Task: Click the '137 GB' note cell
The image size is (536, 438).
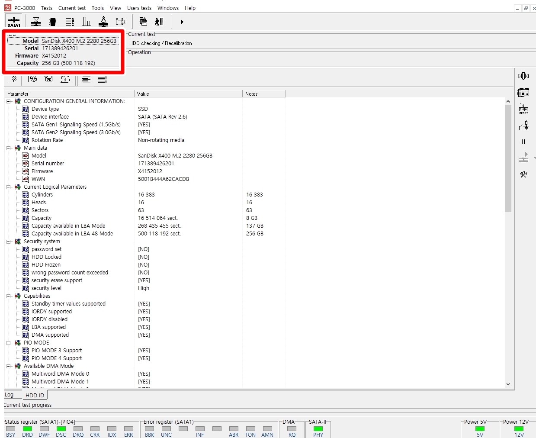Action: click(x=255, y=226)
